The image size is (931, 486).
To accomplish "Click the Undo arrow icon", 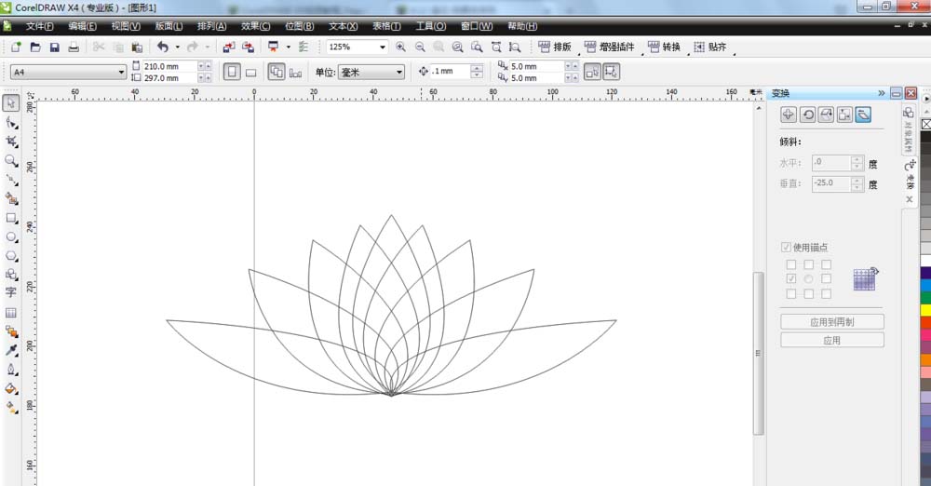I will pos(163,47).
